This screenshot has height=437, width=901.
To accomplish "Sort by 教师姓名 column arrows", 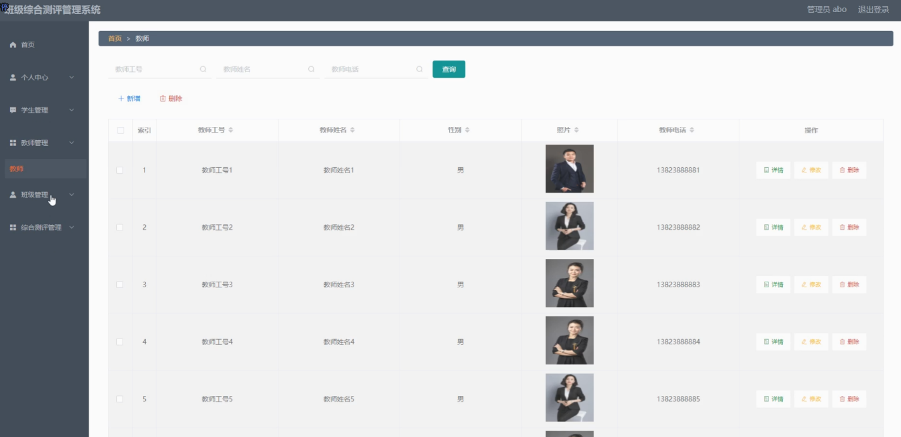I will tap(352, 130).
